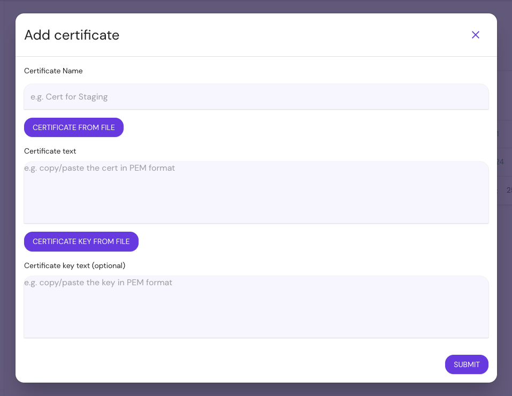Click the Add certificate dialog title
512x396 pixels.
pyautogui.click(x=71, y=35)
